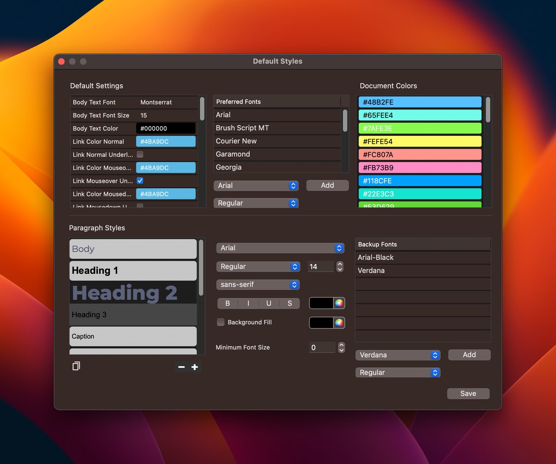Select Verdana in Backup Fonts list
556x464 pixels.
coord(423,271)
